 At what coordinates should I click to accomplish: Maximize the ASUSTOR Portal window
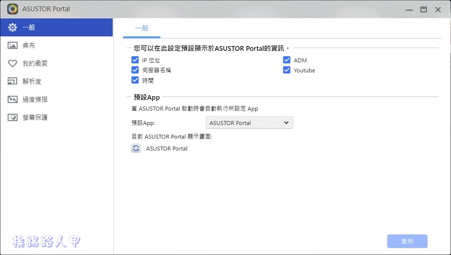tap(423, 9)
